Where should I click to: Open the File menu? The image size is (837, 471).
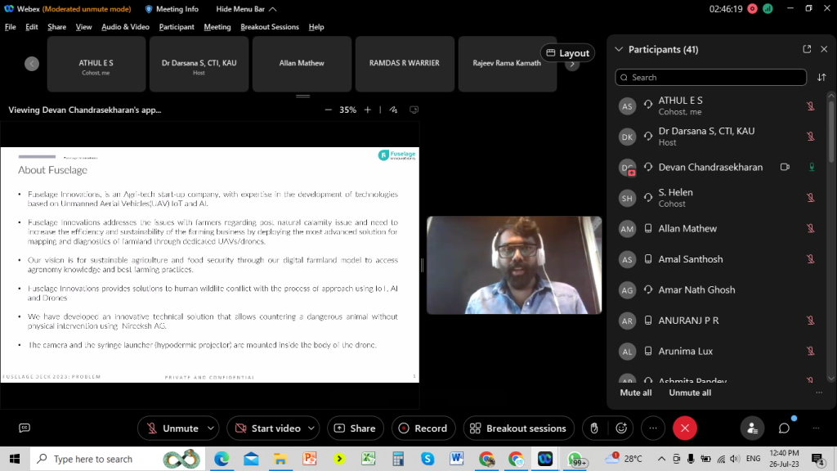[x=10, y=27]
